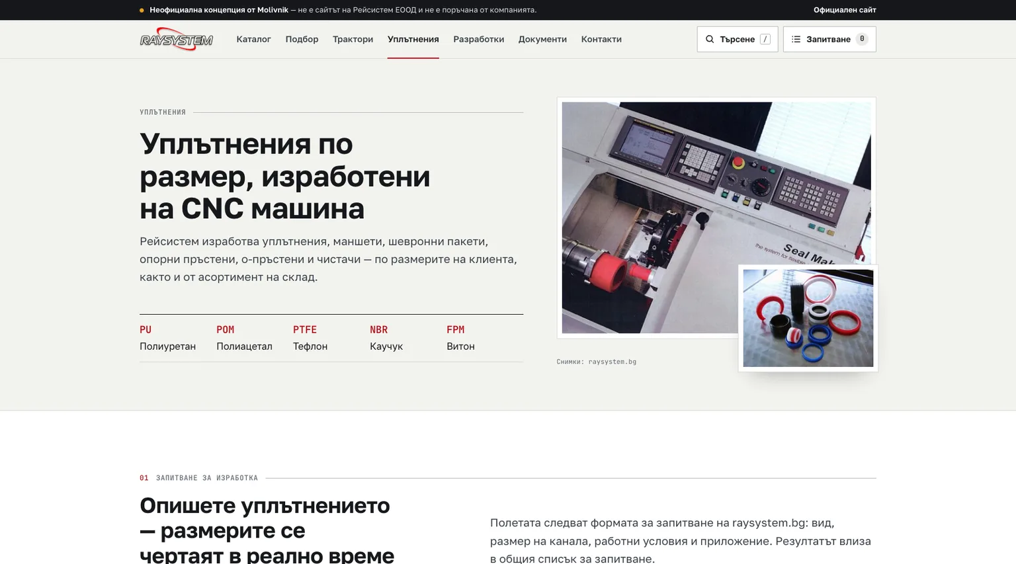
Task: Click the magnifier icon in the search button
Action: click(x=710, y=39)
